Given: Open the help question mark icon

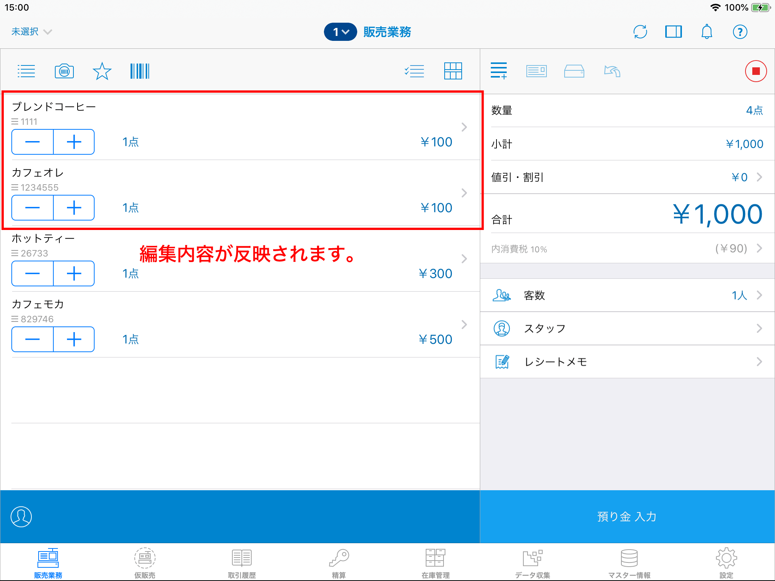Looking at the screenshot, I should (x=740, y=32).
